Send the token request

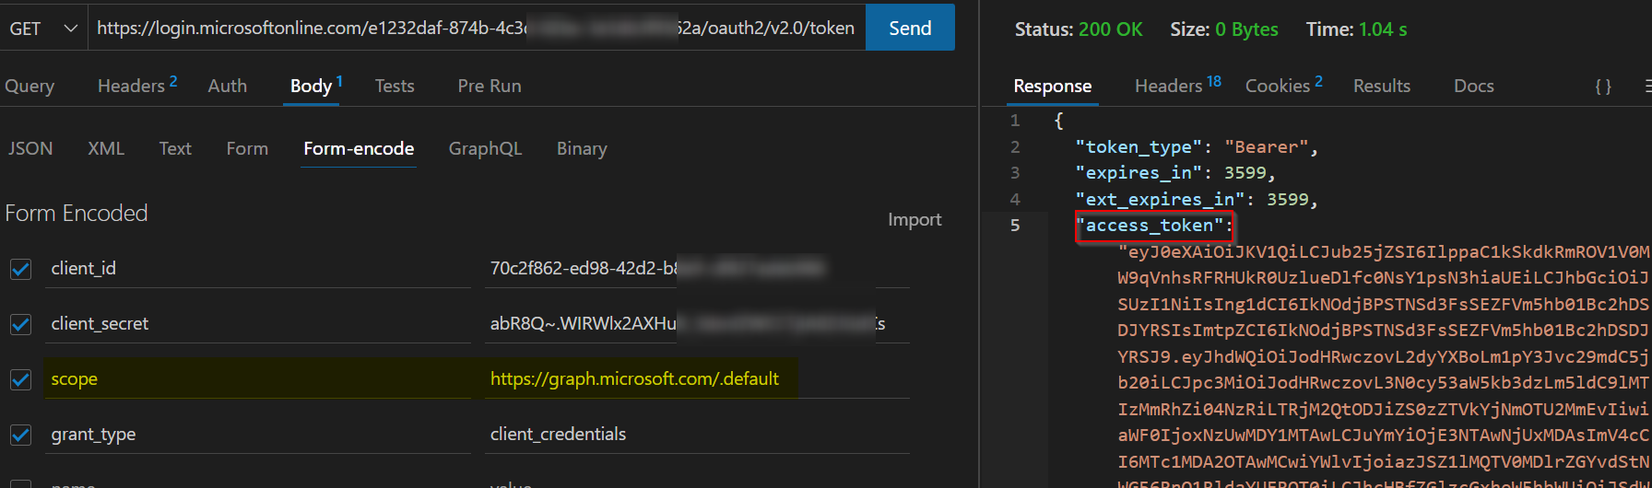(910, 29)
